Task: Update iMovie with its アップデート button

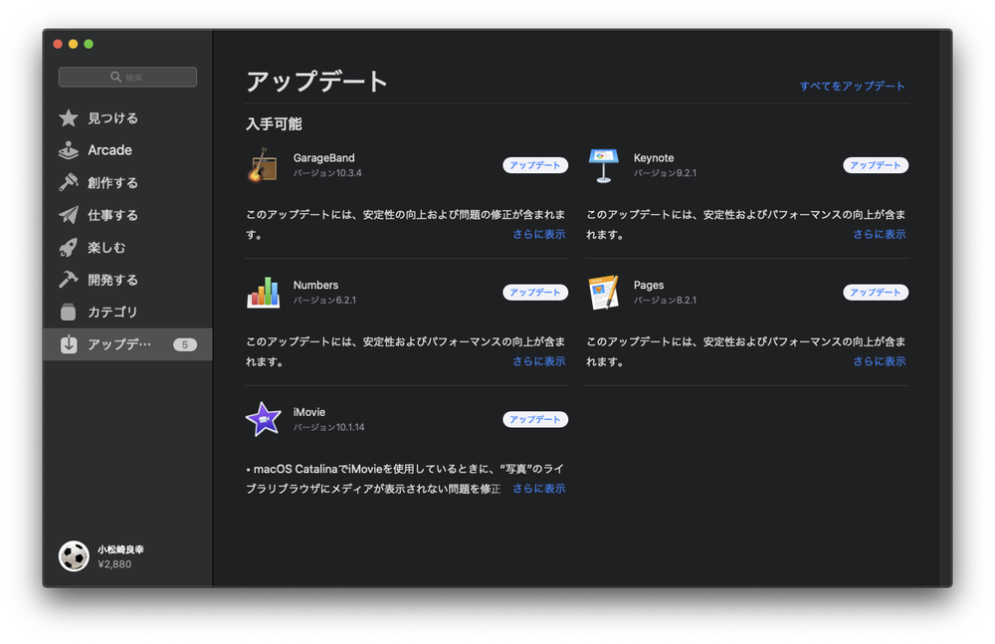Action: [x=535, y=419]
